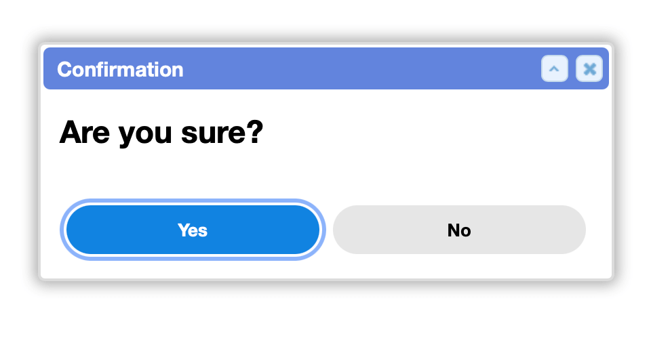Fold up the Confirmation panel using the caret
This screenshot has height=355, width=670.
[554, 68]
